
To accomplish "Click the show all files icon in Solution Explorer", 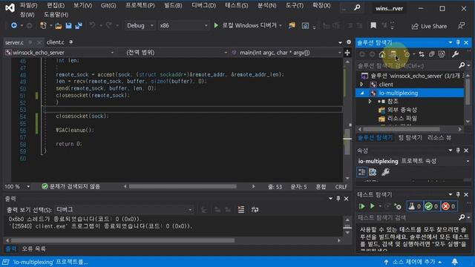I will [442, 54].
